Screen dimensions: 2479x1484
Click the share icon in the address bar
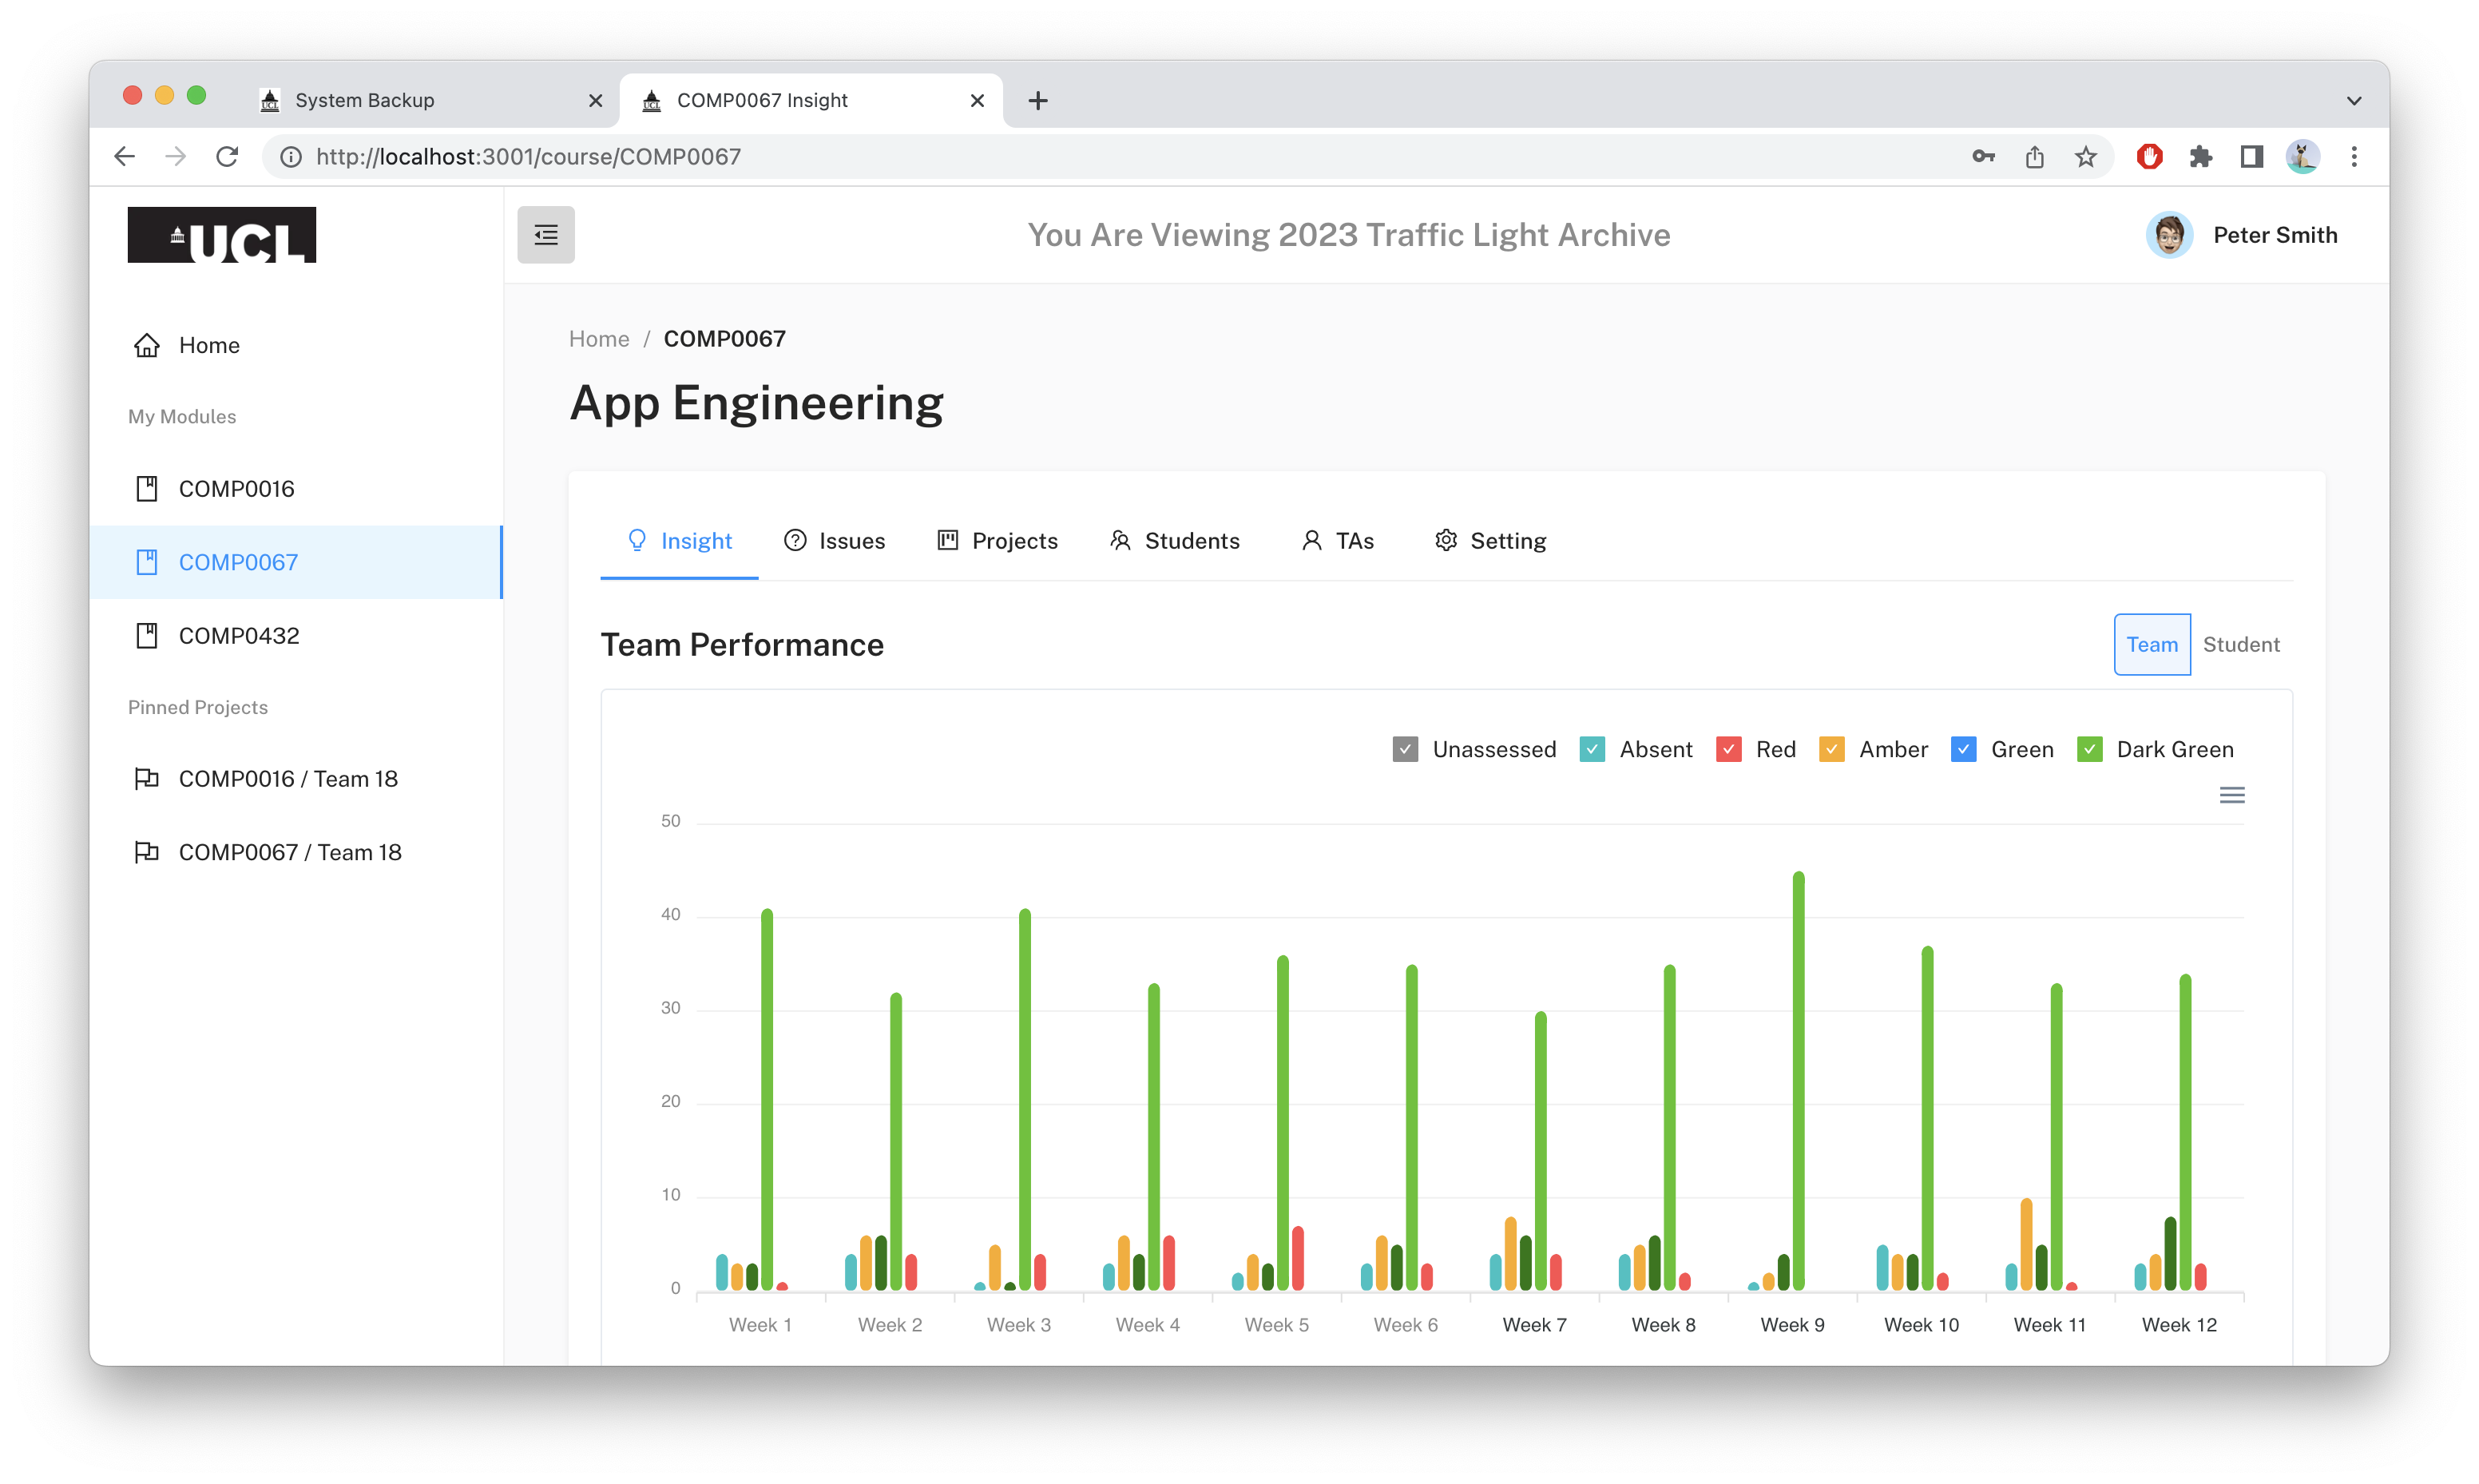[x=2034, y=156]
